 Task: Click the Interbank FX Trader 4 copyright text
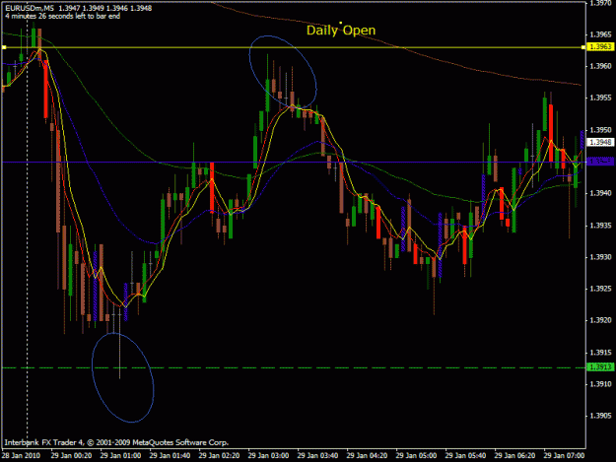coord(116,442)
